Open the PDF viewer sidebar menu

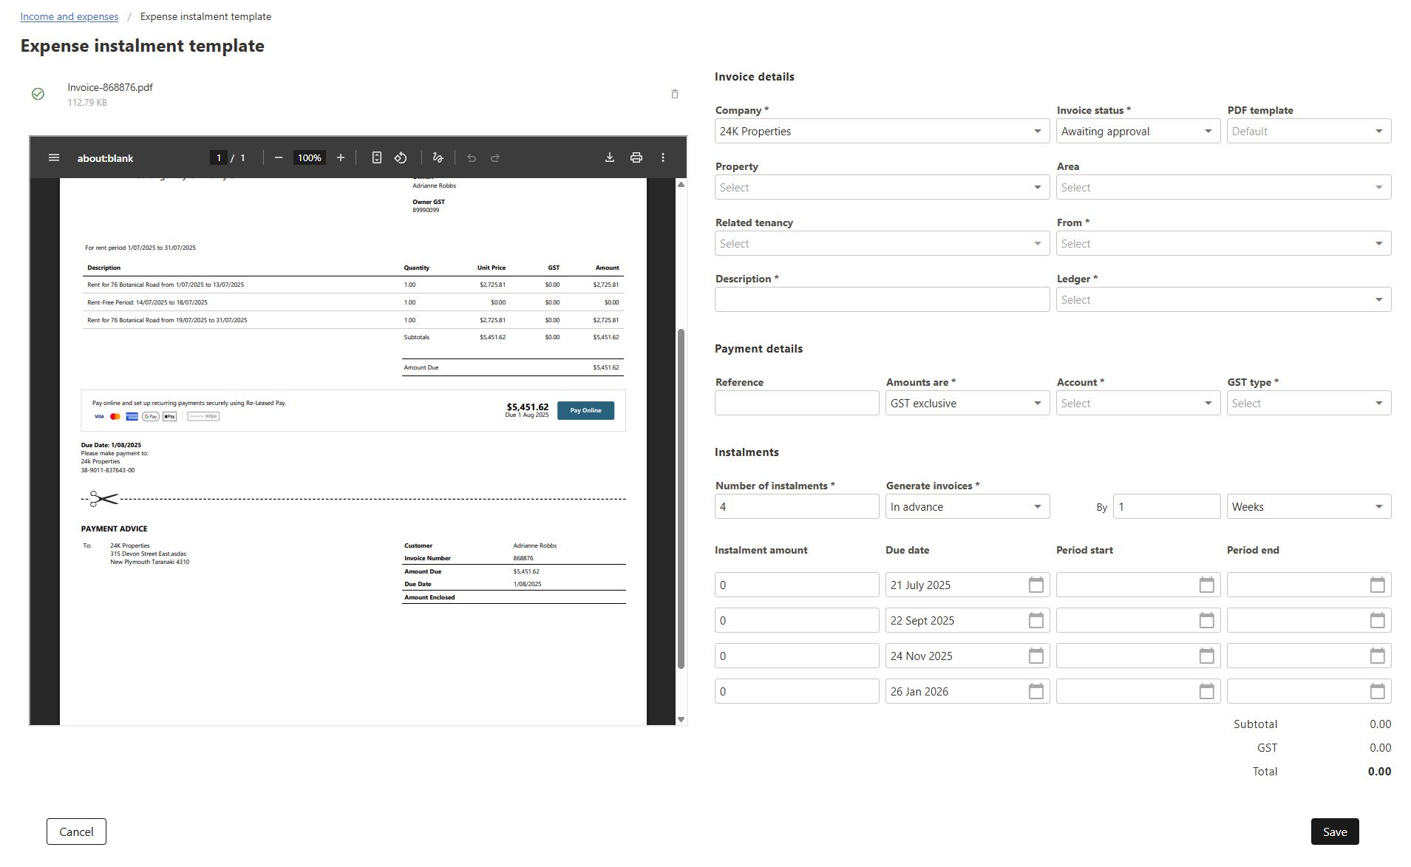(54, 157)
